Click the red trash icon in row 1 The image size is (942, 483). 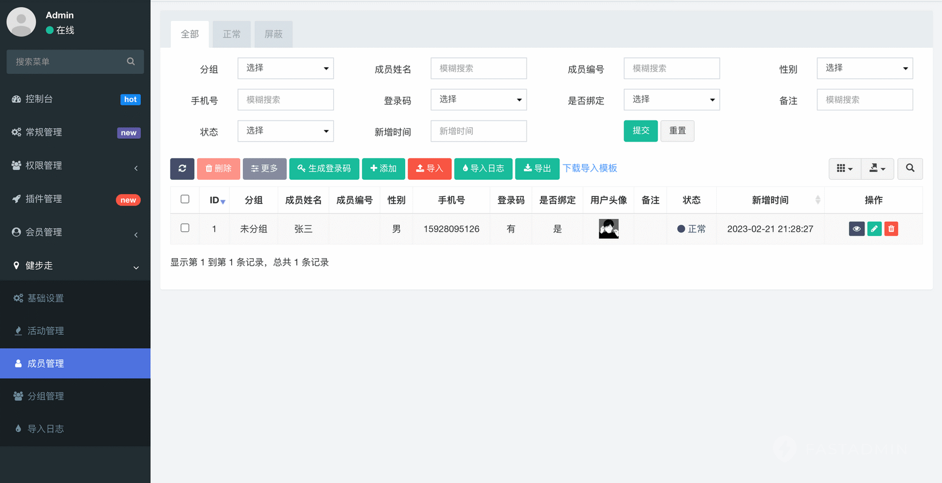[891, 229]
